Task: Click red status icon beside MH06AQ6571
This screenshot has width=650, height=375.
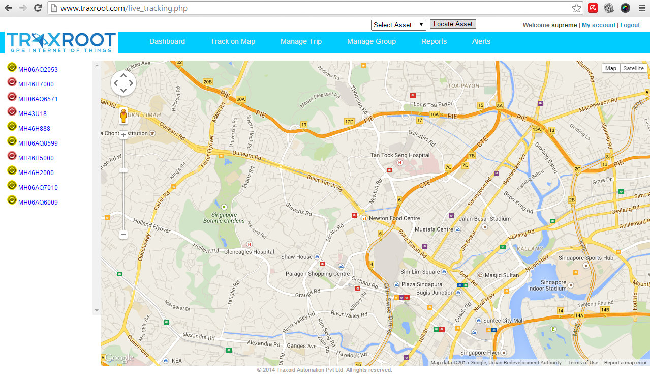Action: [x=12, y=96]
